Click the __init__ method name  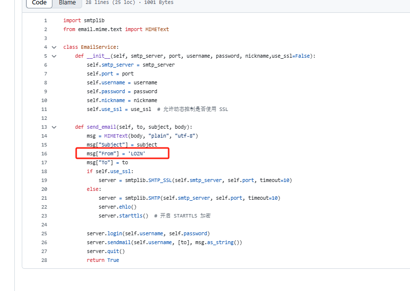click(98, 56)
